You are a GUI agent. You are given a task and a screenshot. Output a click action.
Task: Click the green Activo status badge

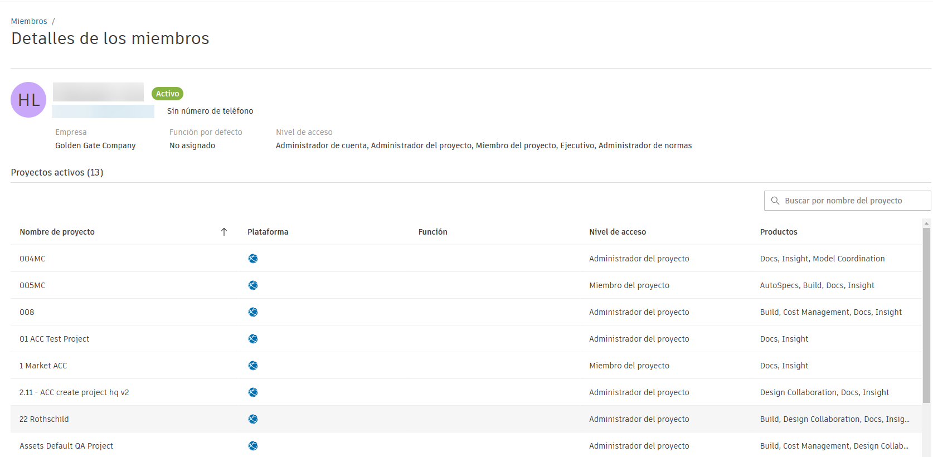167,94
